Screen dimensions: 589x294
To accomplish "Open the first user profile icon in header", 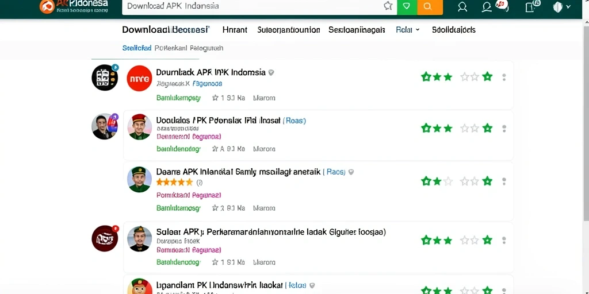I will click(462, 7).
